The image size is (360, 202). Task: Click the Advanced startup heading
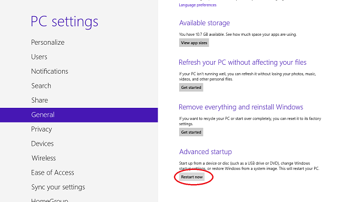tap(206, 151)
